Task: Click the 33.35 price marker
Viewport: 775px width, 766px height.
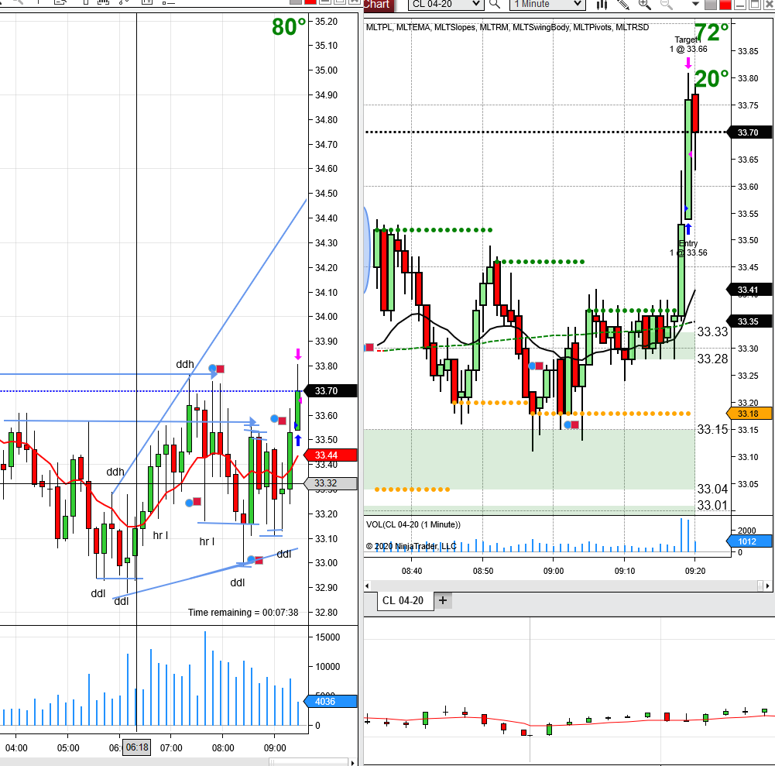Action: click(x=749, y=321)
